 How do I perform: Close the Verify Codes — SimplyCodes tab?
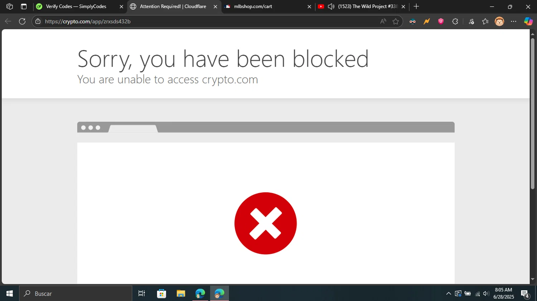pyautogui.click(x=121, y=7)
